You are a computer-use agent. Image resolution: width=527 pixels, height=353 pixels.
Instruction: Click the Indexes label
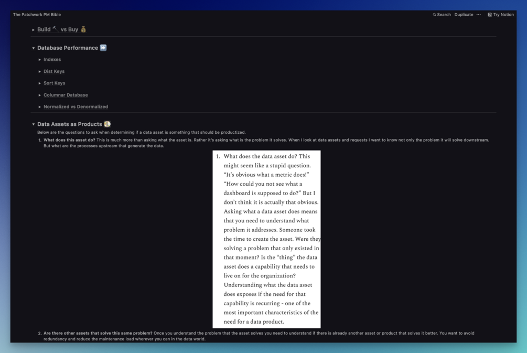point(52,59)
